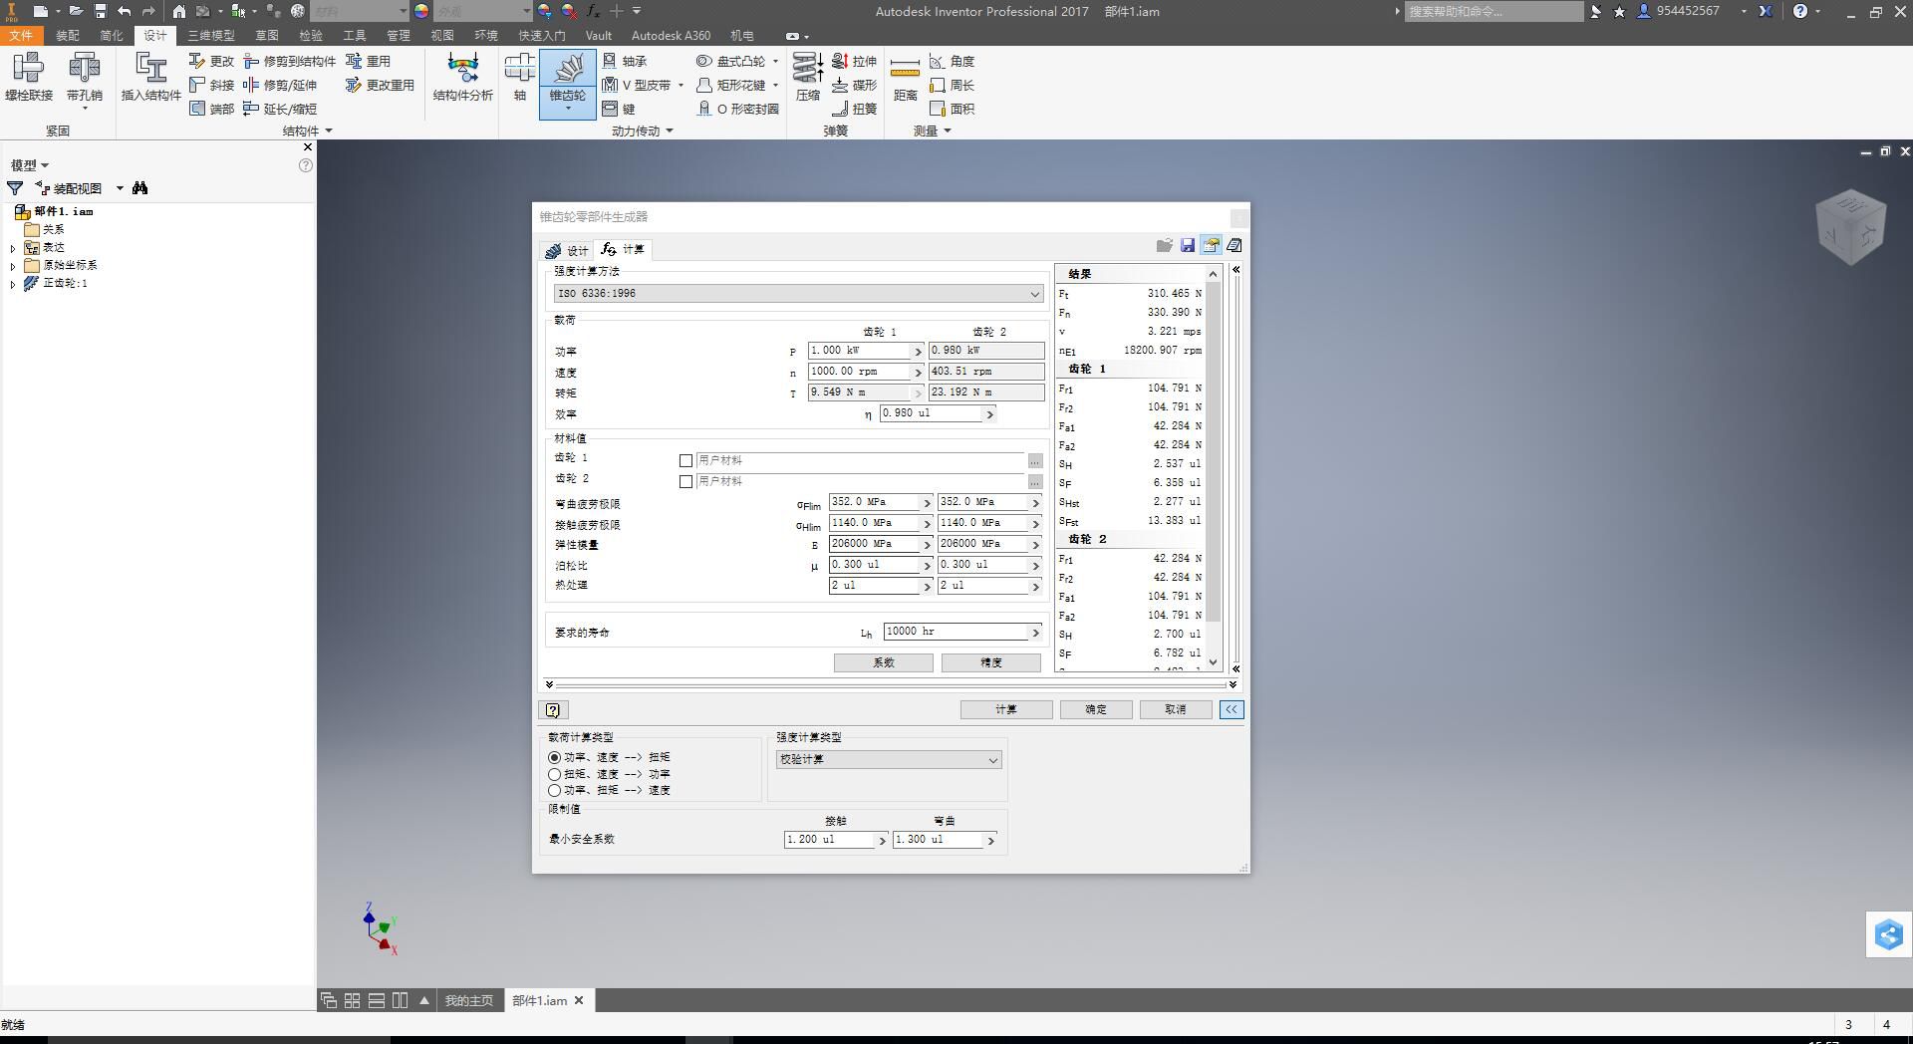Image resolution: width=1913 pixels, height=1044 pixels.
Task: Collapse the results pane with top chevron
Action: 1236,270
